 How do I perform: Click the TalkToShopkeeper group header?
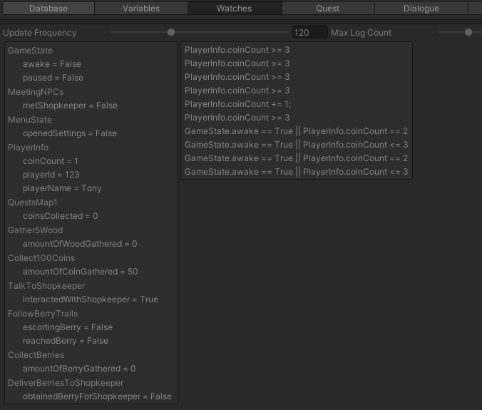tap(46, 286)
